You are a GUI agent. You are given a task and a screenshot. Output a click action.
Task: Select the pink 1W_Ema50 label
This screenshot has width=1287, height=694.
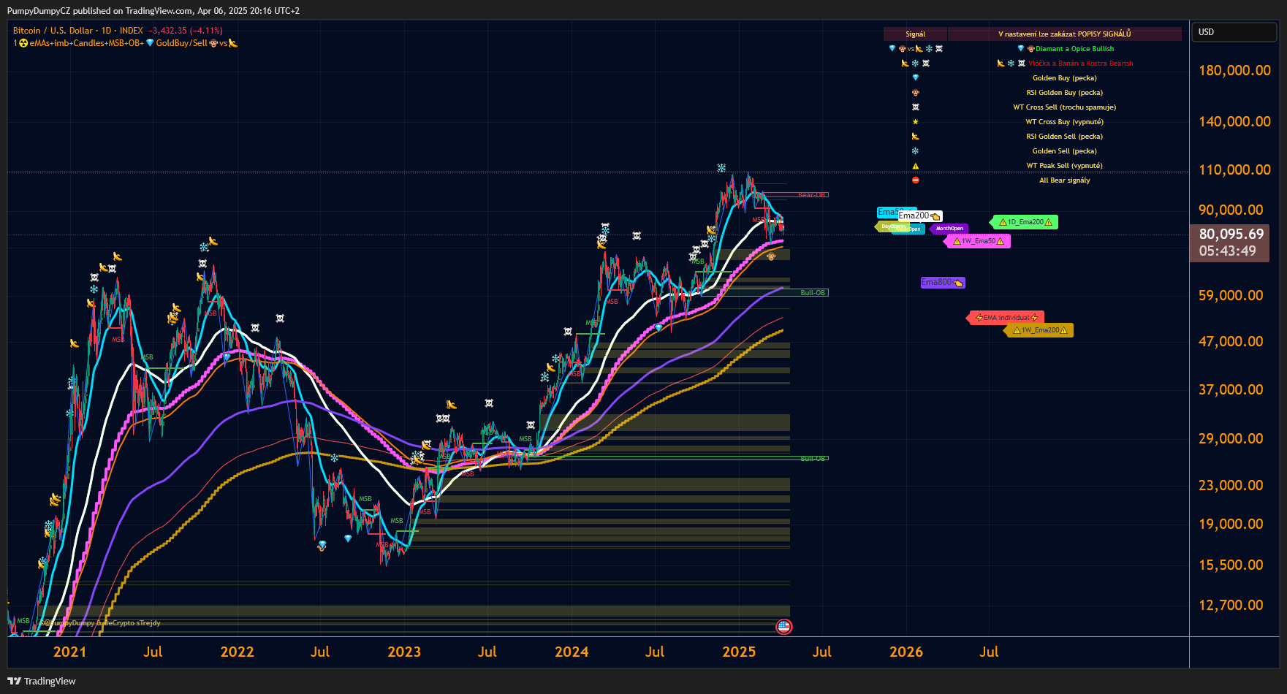(978, 241)
